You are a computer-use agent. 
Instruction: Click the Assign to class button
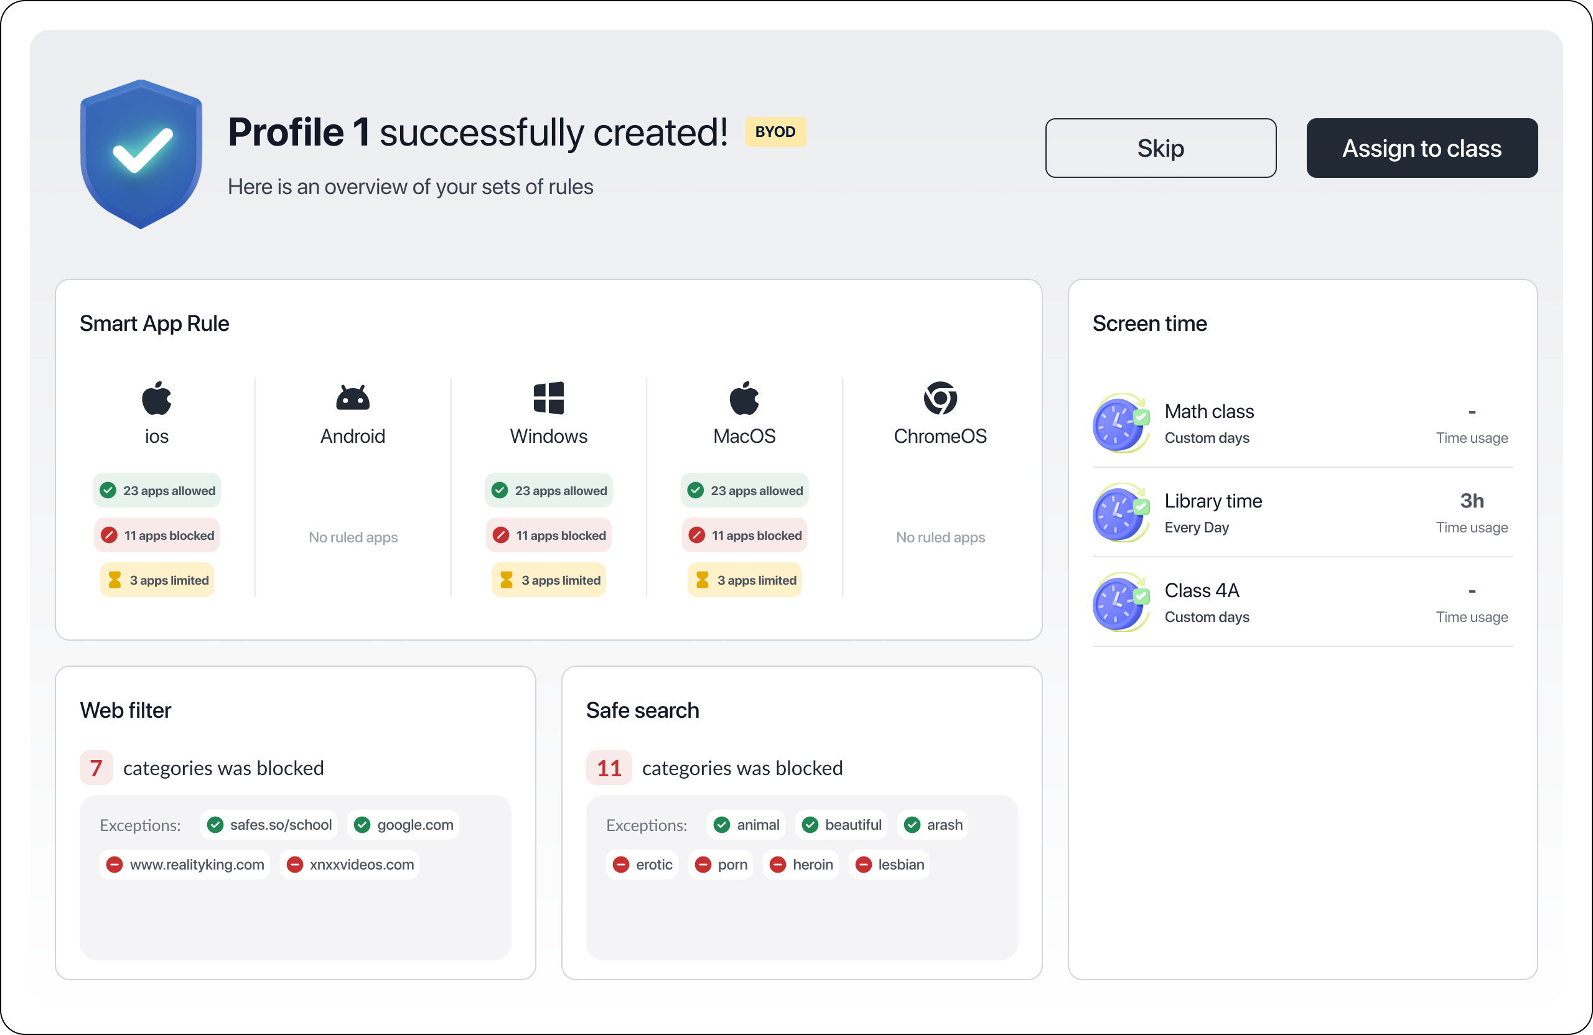click(x=1422, y=148)
